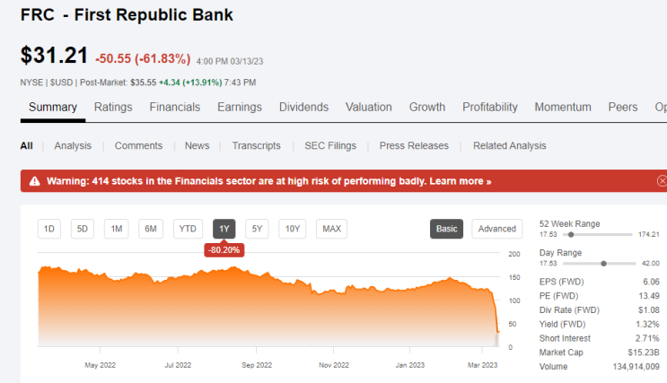Choose the MAX chart period
Screen dimensions: 667x383
tap(331, 229)
